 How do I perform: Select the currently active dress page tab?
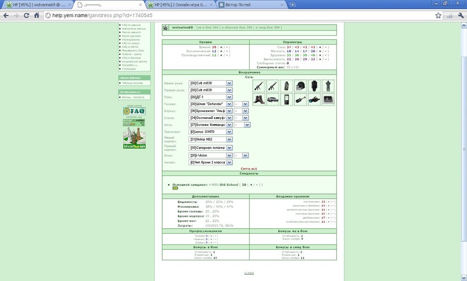[x=109, y=5]
